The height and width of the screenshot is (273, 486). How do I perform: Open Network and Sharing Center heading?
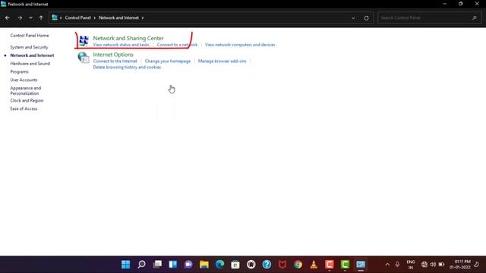(128, 38)
